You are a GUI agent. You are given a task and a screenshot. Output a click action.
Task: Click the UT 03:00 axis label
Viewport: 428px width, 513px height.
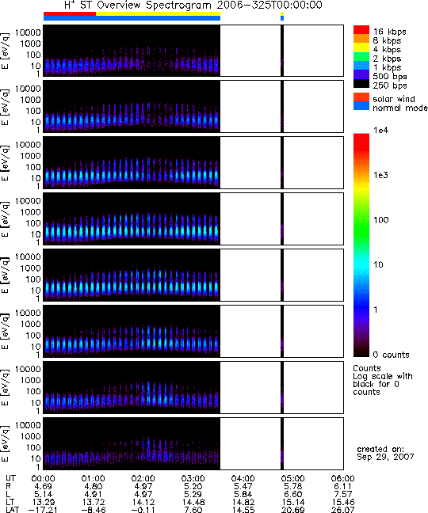tap(193, 479)
